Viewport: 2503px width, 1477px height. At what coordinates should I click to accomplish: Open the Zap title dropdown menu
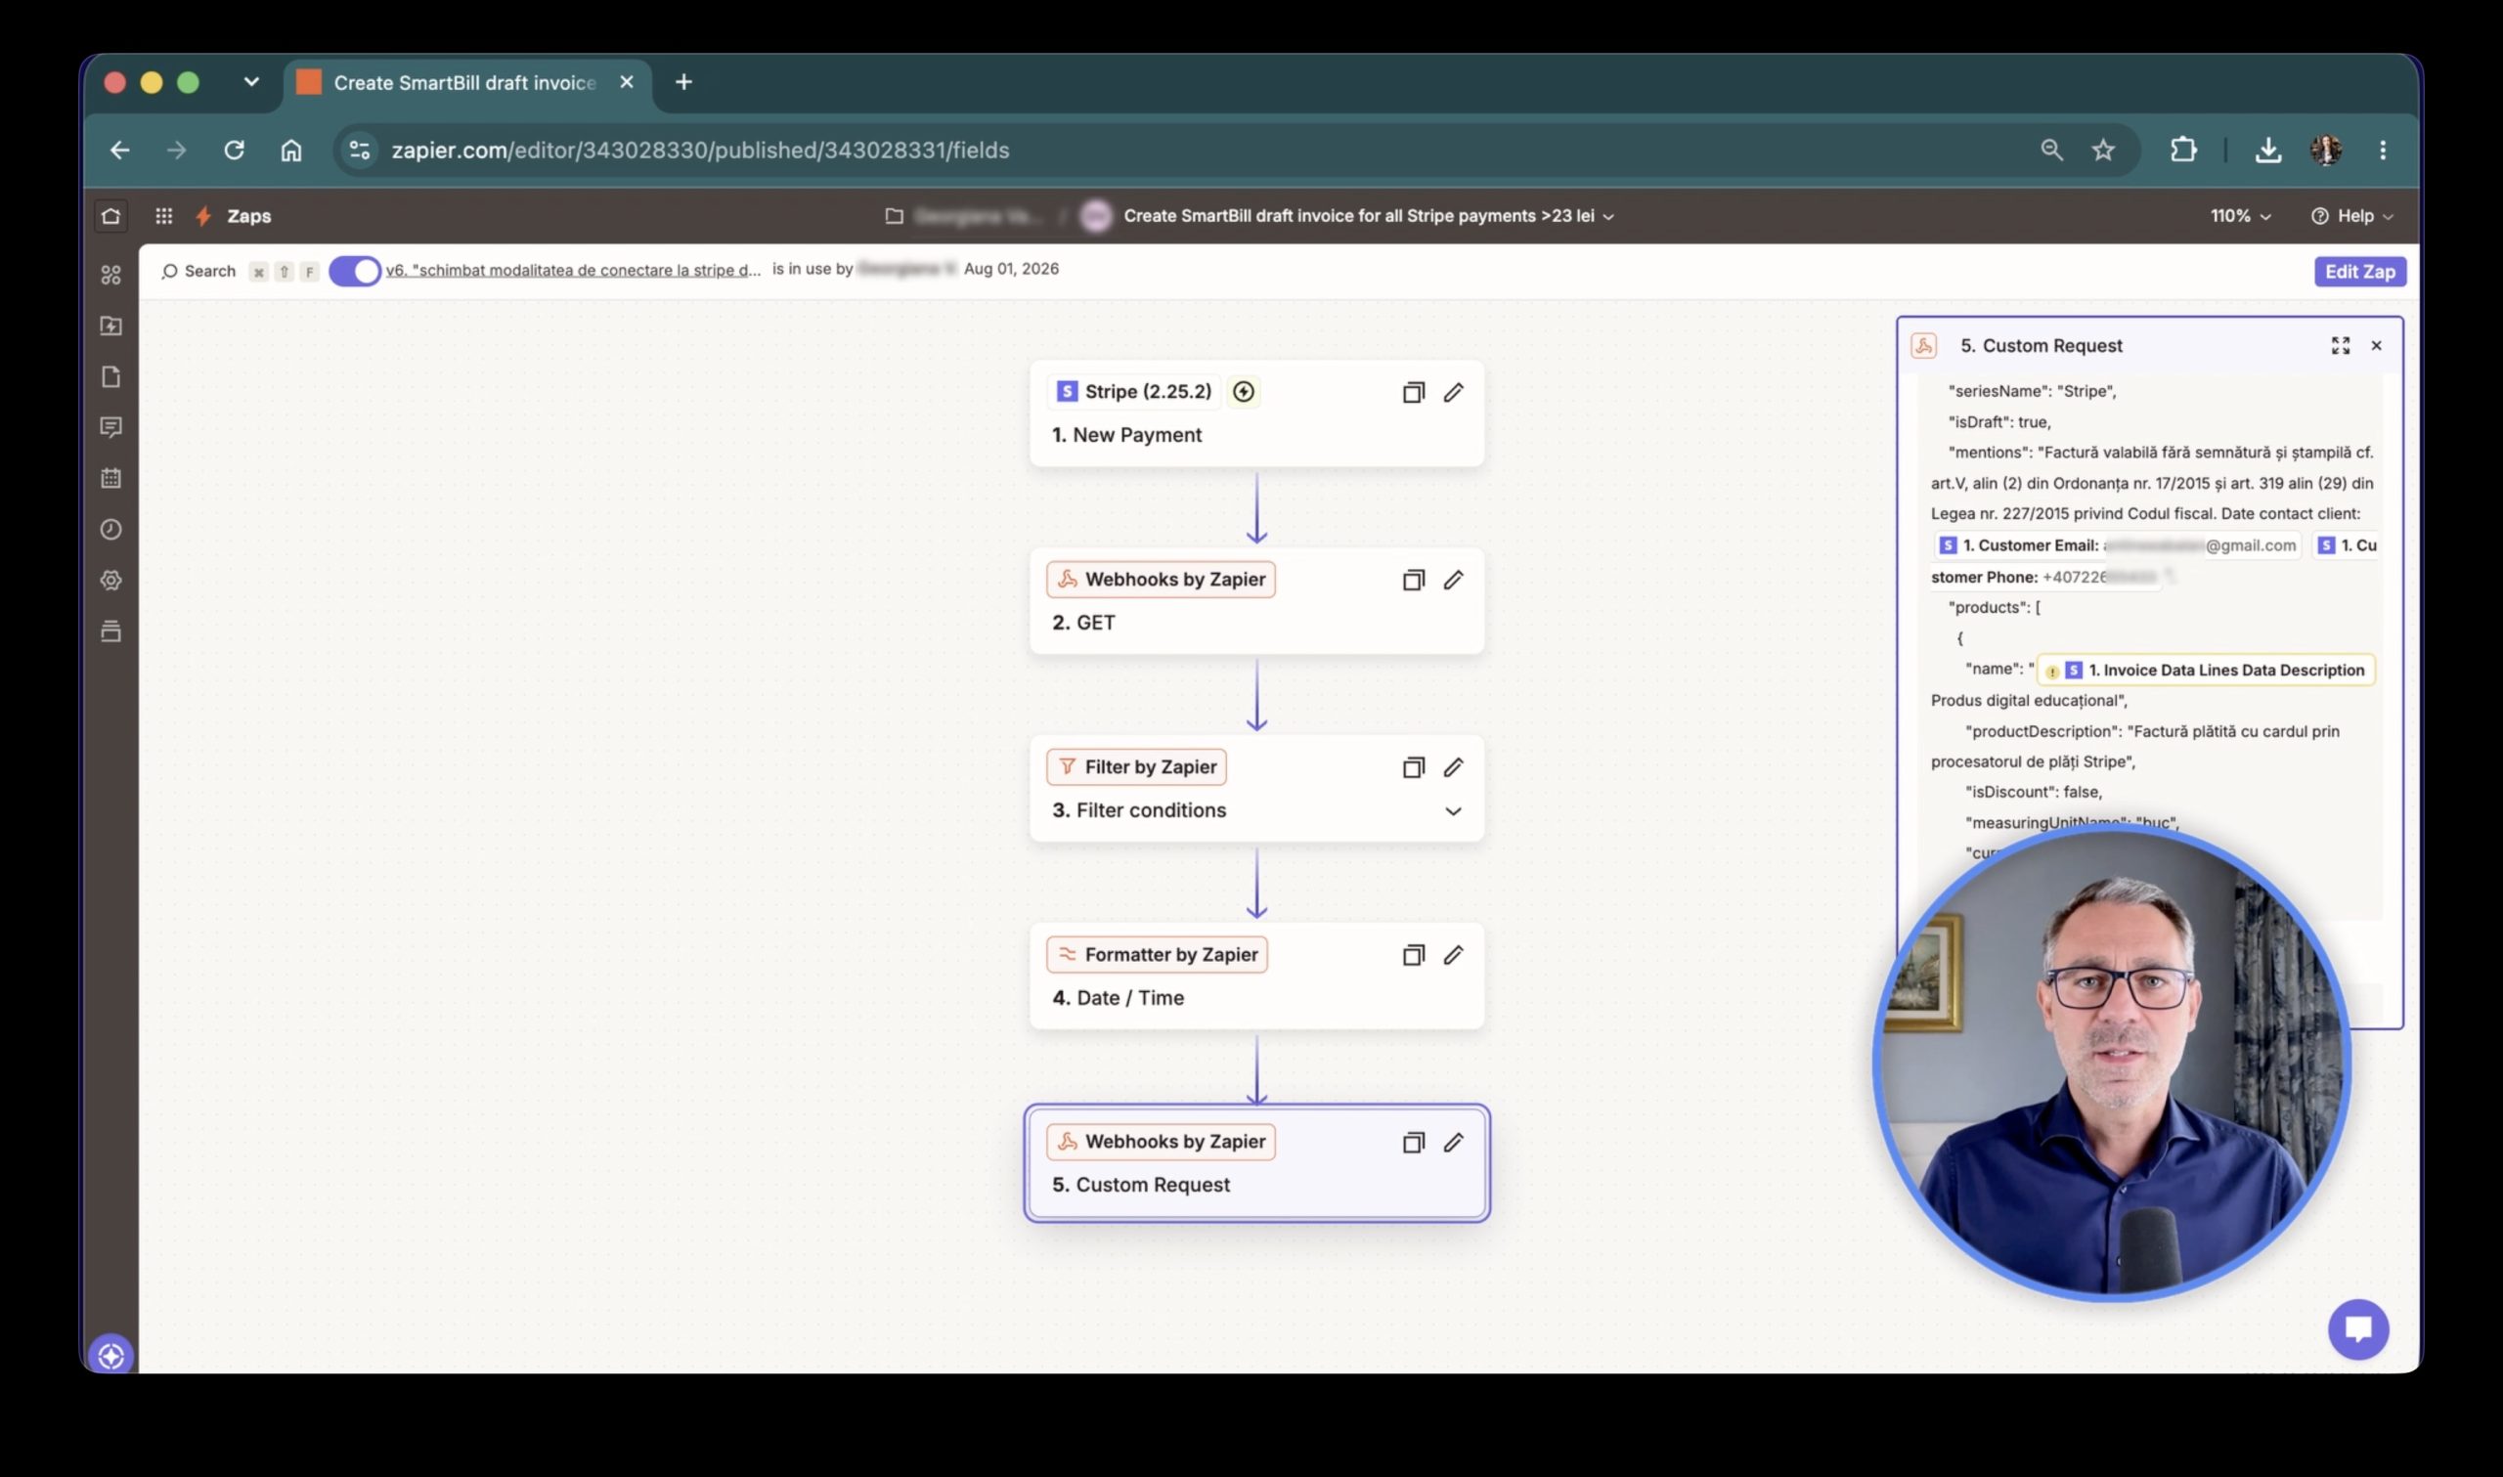(1369, 216)
